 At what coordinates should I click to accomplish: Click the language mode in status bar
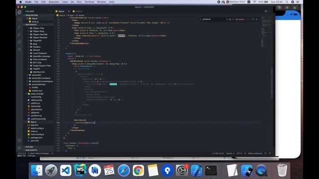tap(255, 154)
